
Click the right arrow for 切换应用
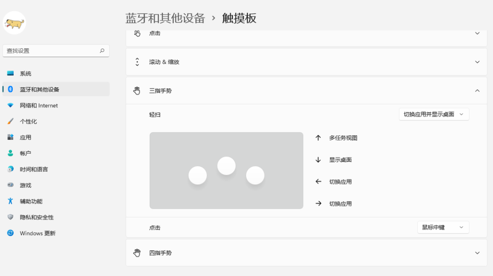click(x=318, y=204)
